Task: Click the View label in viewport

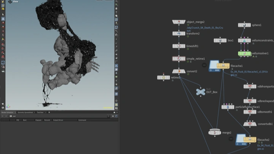Action: 16,2
